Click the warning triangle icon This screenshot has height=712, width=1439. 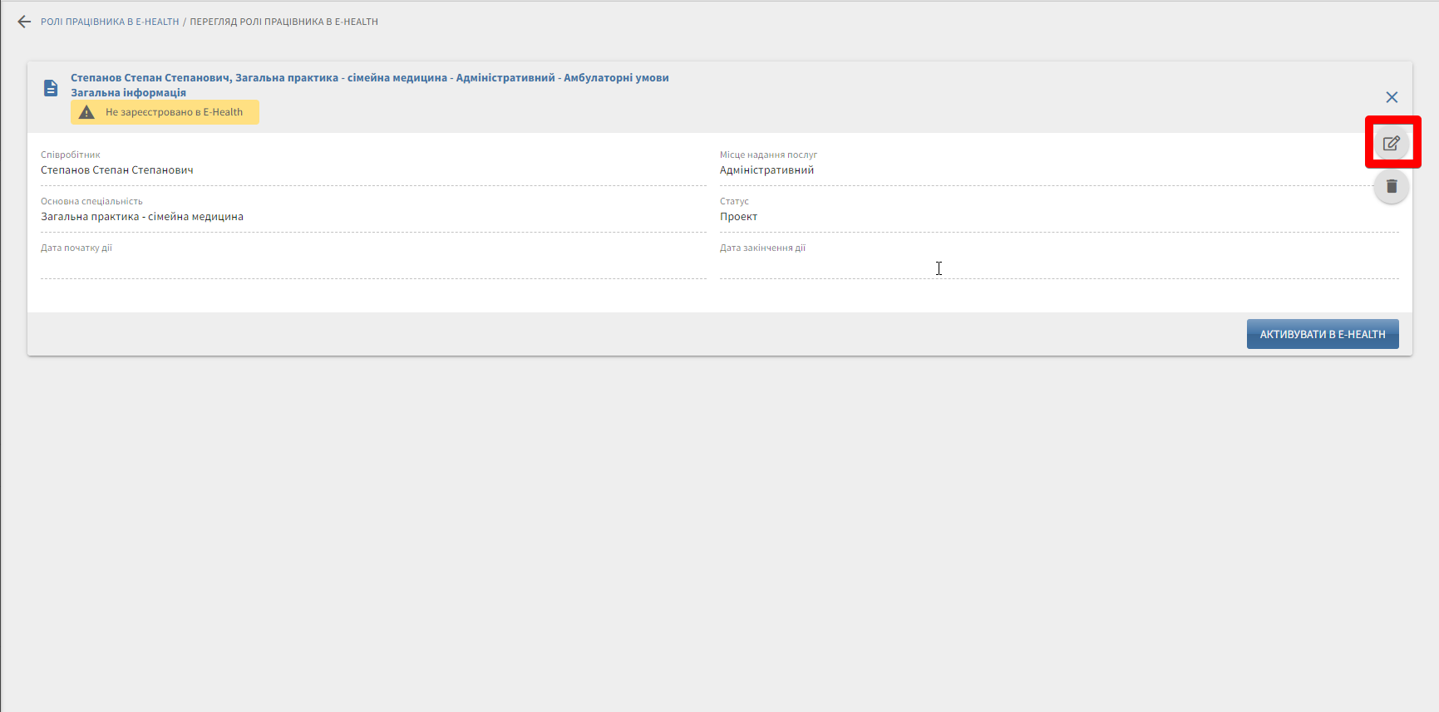(x=86, y=112)
